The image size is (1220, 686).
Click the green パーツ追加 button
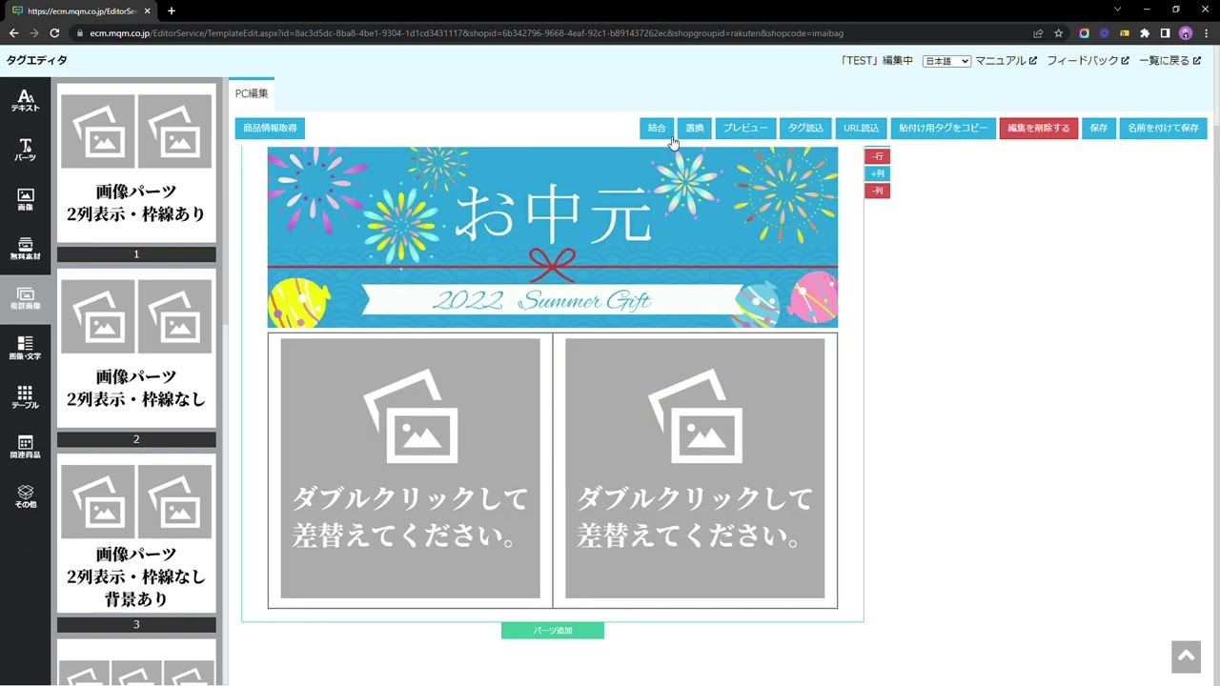[553, 631]
